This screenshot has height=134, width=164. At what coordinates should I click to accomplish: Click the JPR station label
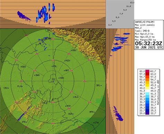24,122
